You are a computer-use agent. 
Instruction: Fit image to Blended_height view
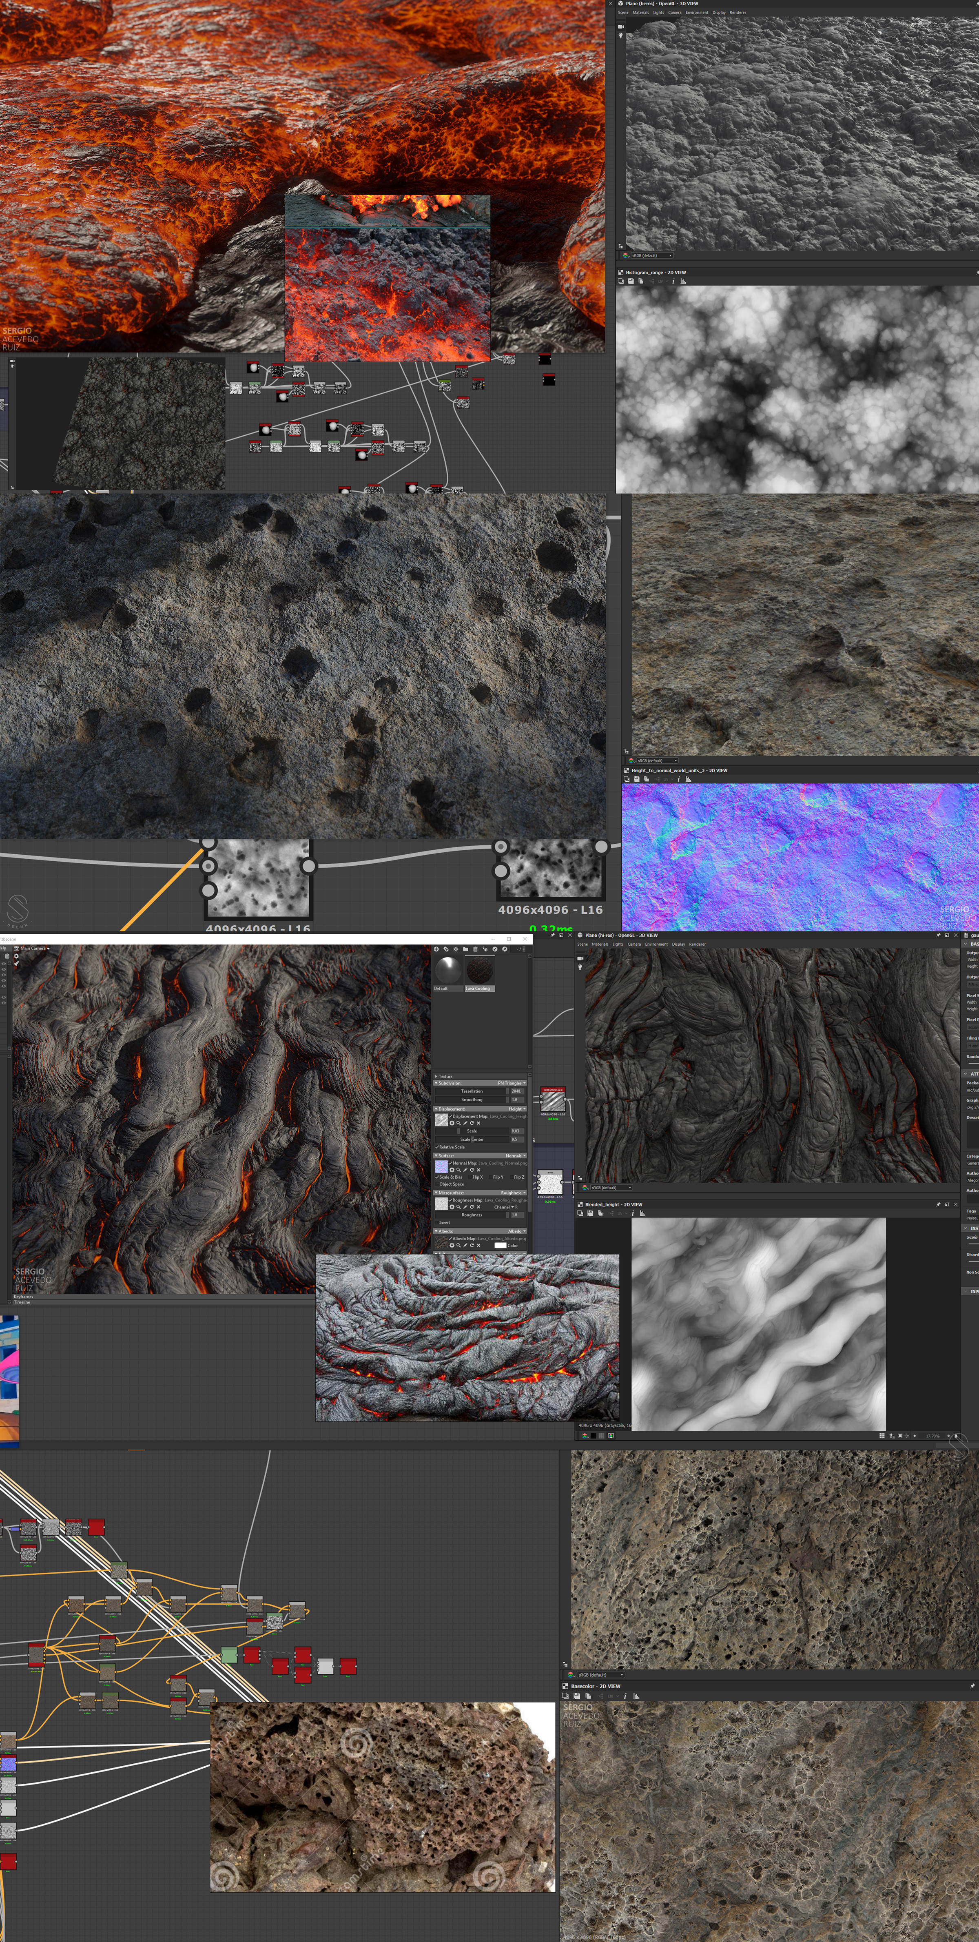pos(900,1435)
